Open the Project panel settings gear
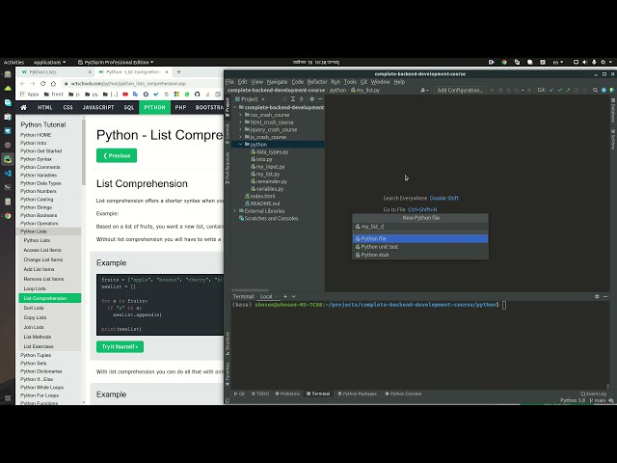This screenshot has width=617, height=463. point(314,98)
